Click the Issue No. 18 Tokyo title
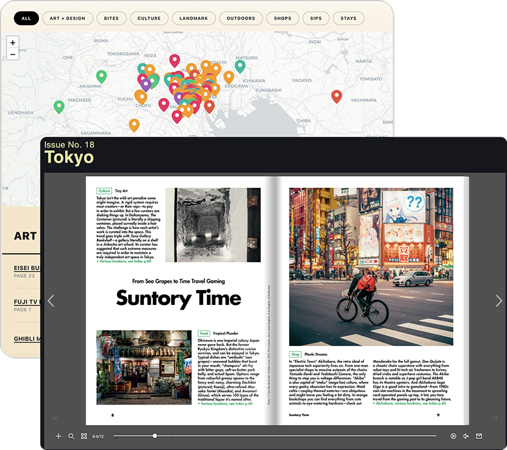507x450 pixels. pyautogui.click(x=69, y=153)
